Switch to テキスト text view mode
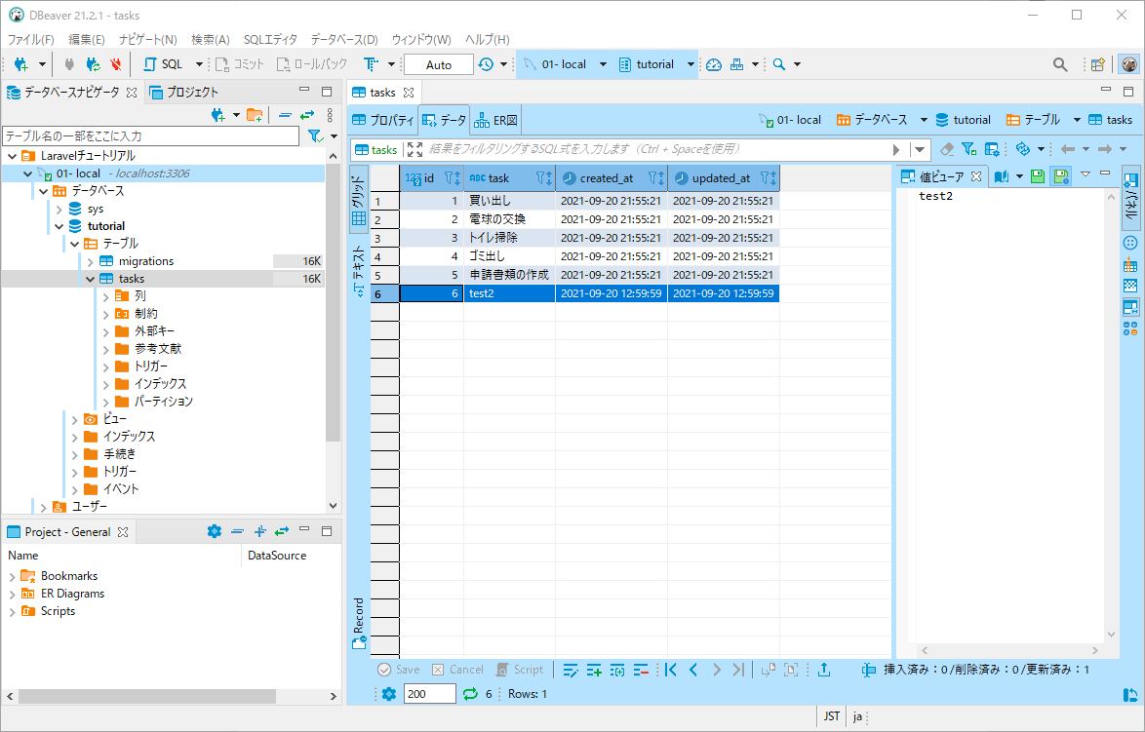 (x=359, y=269)
